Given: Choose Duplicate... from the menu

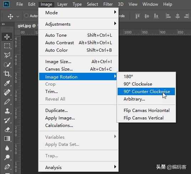Looking at the screenshot, I should click(x=78, y=111).
